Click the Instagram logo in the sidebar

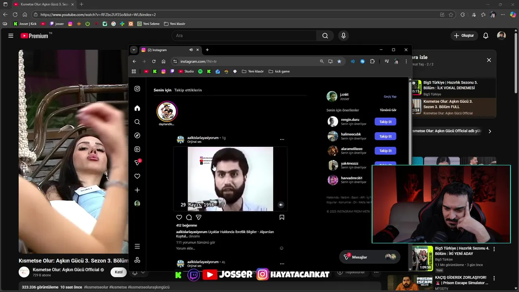pos(137,89)
